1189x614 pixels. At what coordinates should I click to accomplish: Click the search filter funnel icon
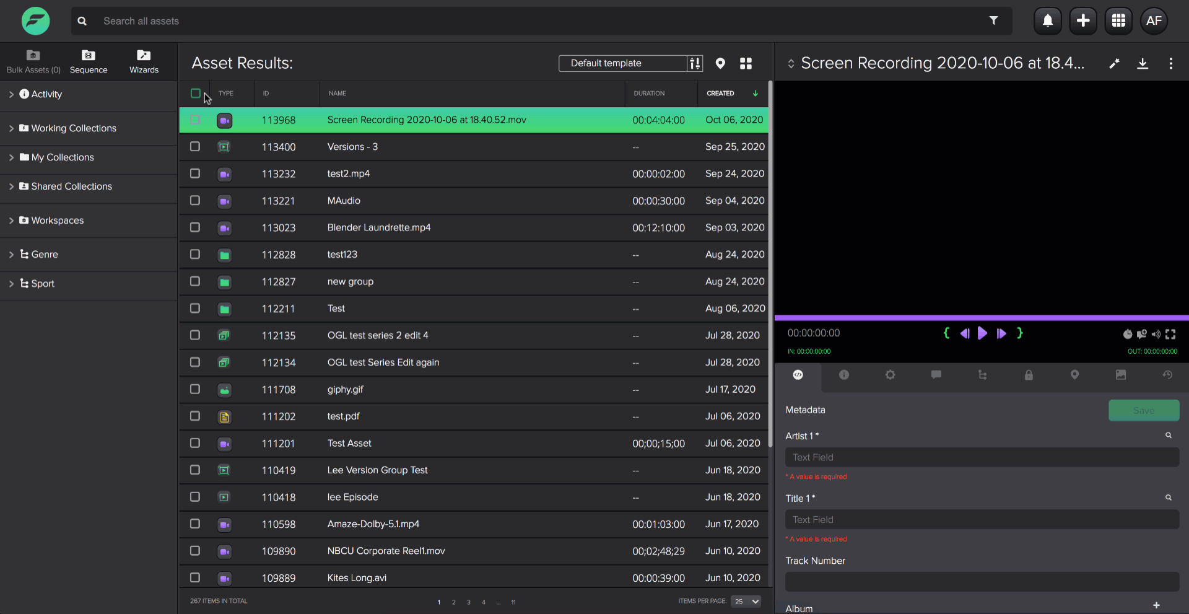coord(993,21)
